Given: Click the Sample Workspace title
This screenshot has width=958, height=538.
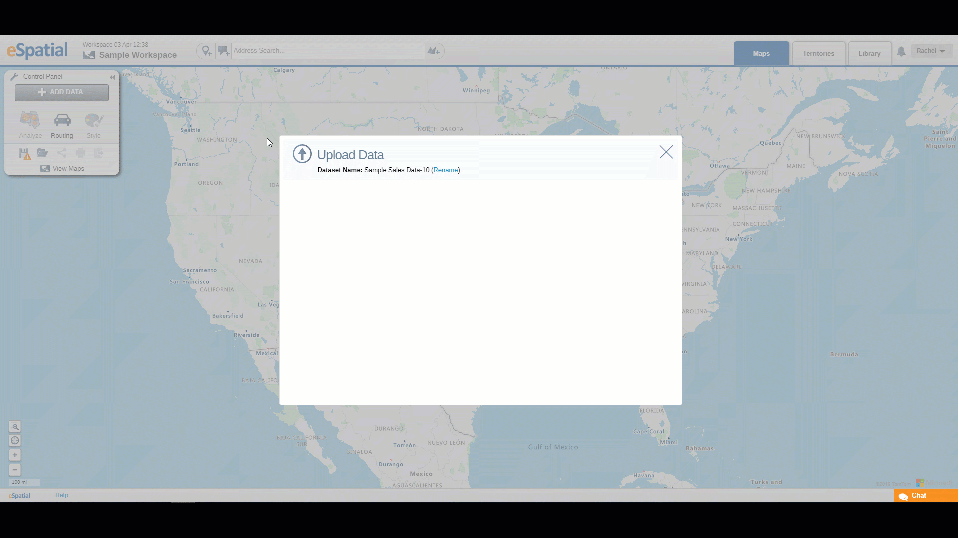Looking at the screenshot, I should (138, 55).
